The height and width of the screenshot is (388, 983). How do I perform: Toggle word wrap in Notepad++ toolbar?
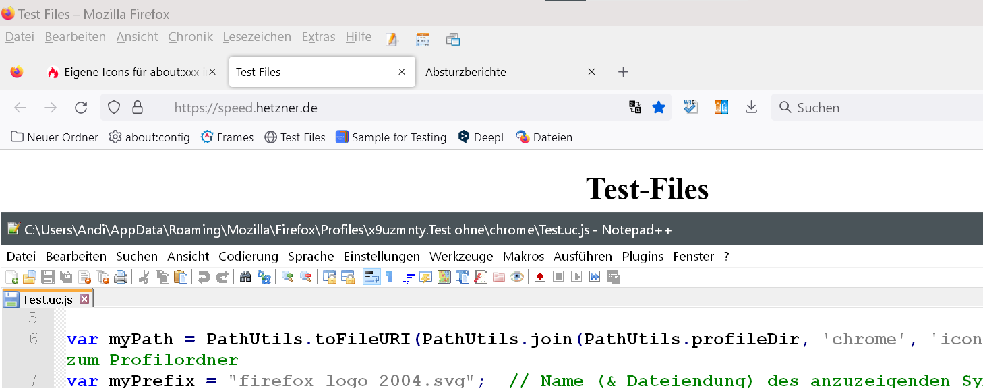click(371, 277)
